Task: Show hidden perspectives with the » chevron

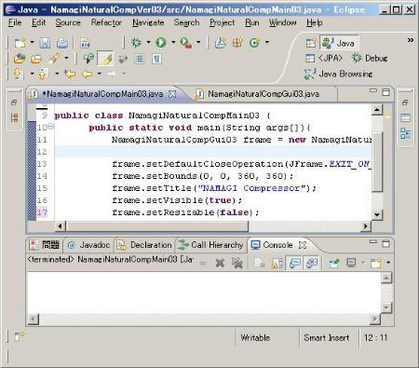Action: (x=411, y=40)
